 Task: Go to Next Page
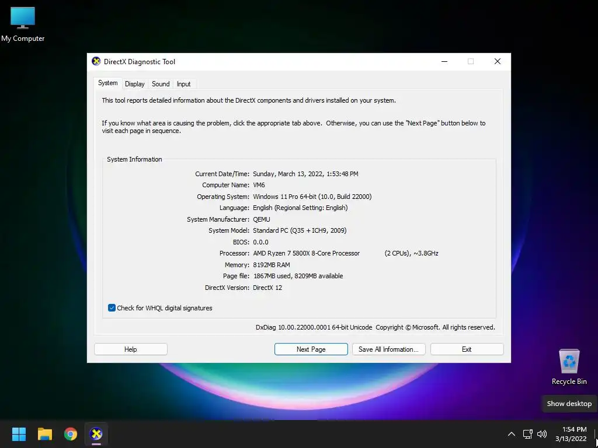[311, 349]
